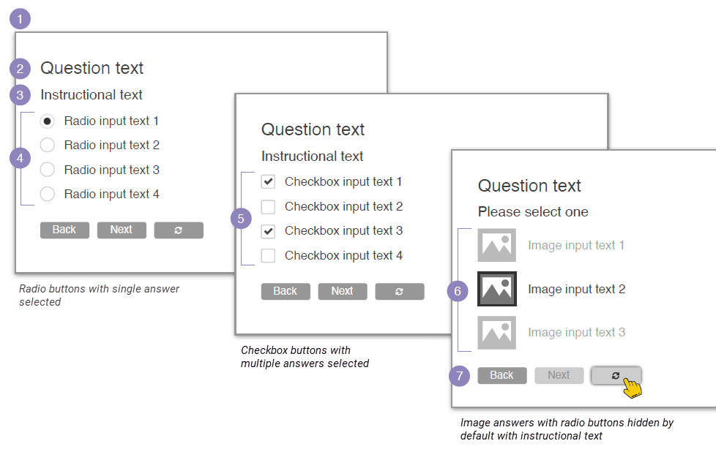Enable Checkbox input text 2
This screenshot has height=449, width=716.
[269, 207]
